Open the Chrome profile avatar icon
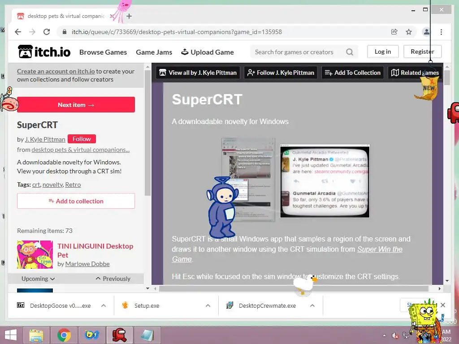This screenshot has width=459, height=344. tap(427, 32)
